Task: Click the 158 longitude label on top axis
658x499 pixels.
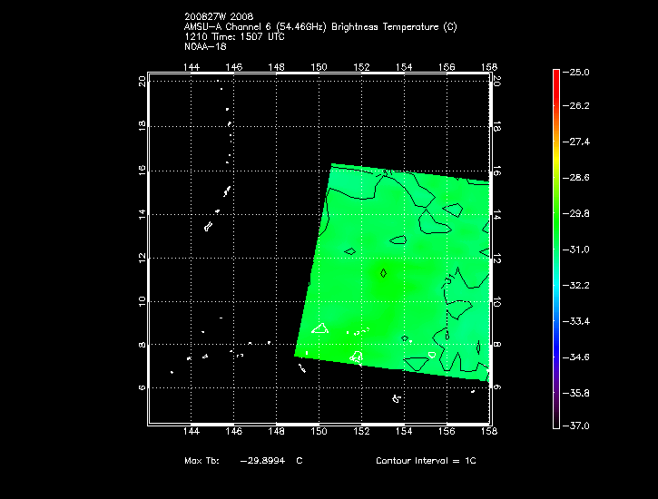Action: (x=489, y=66)
